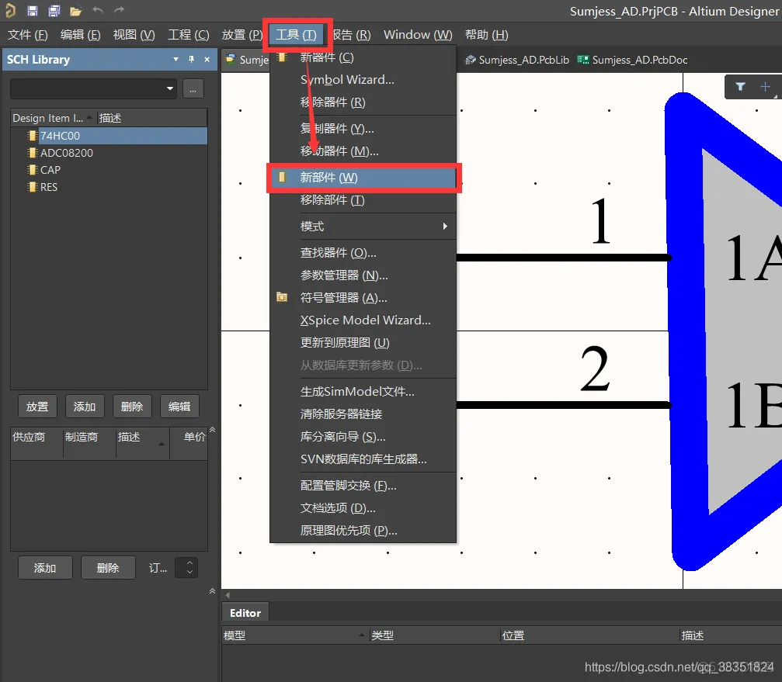This screenshot has width=782, height=682.
Task: Open the 工程 (C) menu
Action: coord(189,35)
